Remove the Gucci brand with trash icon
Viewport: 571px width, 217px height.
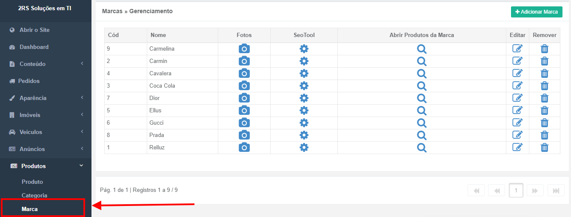[544, 123]
